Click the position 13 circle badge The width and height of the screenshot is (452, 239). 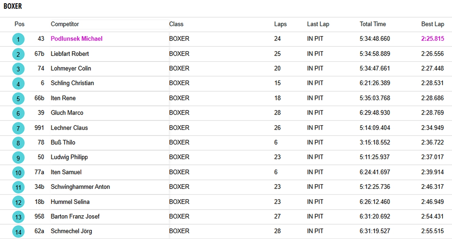(x=18, y=217)
